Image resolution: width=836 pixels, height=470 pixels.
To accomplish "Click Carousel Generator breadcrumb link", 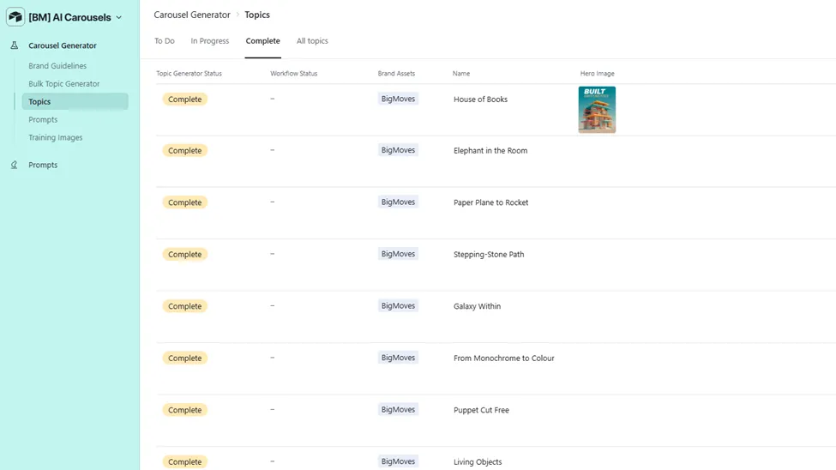I will (192, 15).
